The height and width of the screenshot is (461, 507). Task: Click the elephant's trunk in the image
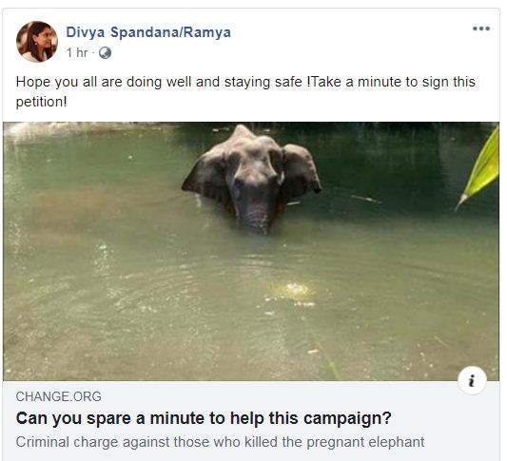[256, 217]
